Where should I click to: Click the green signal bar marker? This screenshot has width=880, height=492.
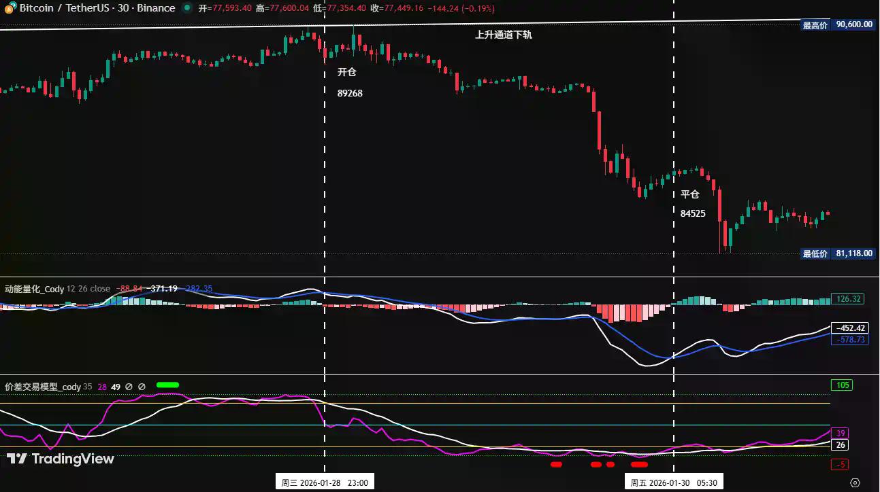click(167, 385)
